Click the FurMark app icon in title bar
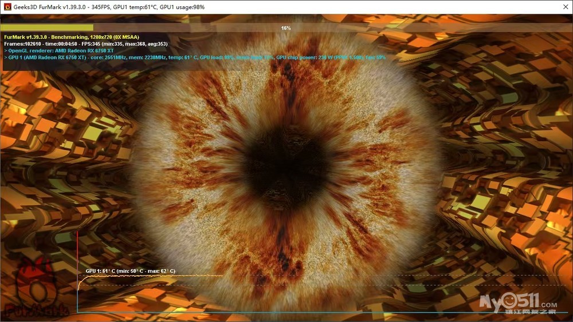 [x=7, y=7]
